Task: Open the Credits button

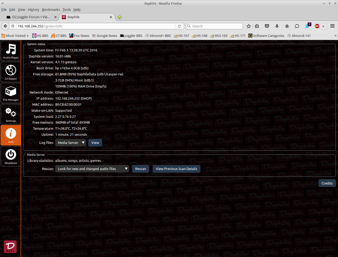Action: coord(327,183)
